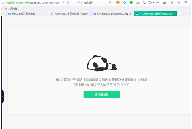Click the search magnifier button right of search box
Image resolution: width=192 pixels, height=129 pixels.
pos(110,3)
